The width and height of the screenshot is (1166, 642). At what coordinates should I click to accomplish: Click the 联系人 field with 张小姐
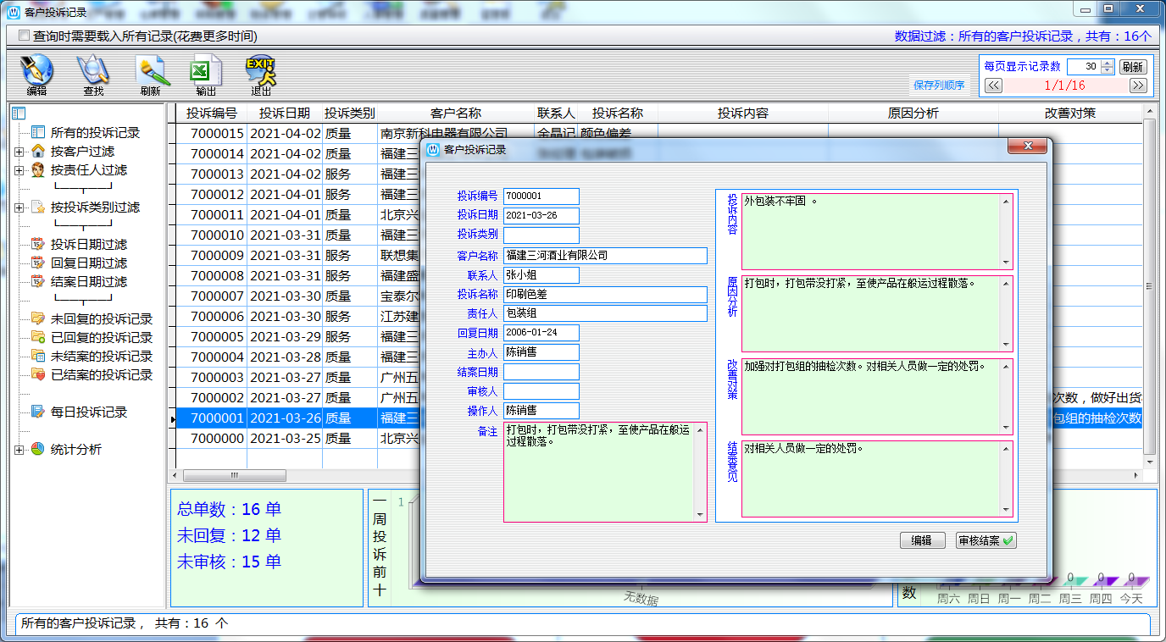click(541, 274)
